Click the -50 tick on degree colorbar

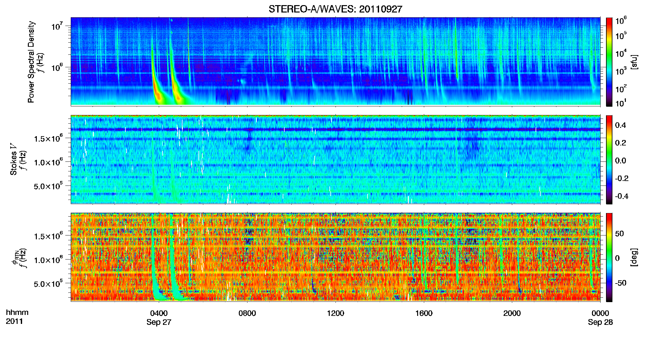click(620, 283)
